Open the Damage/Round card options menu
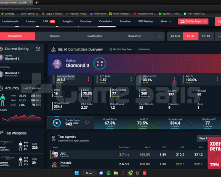 point(88,79)
